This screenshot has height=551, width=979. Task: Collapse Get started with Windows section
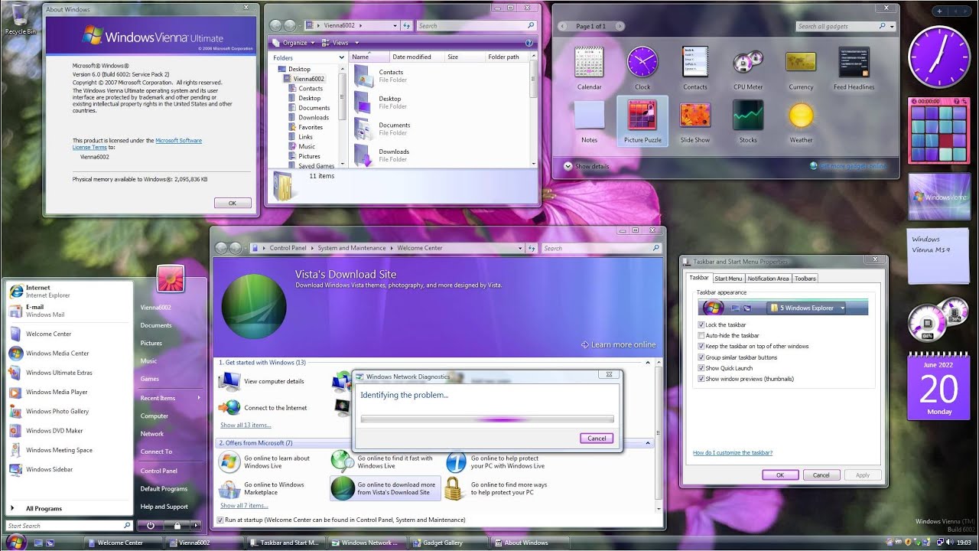(648, 363)
